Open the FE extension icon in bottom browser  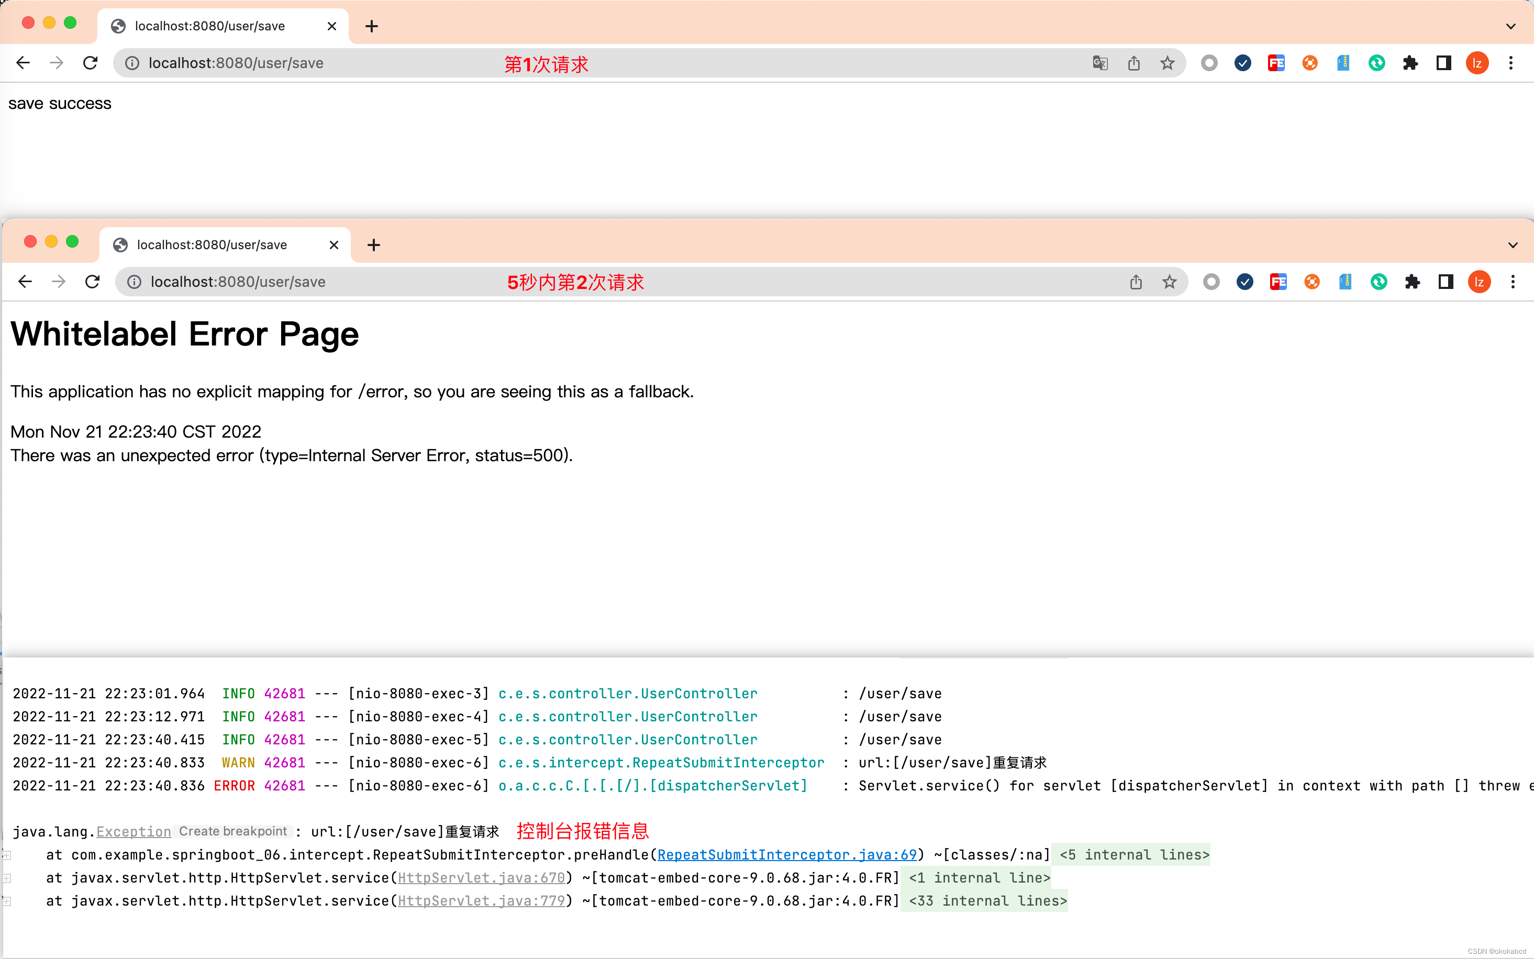tap(1278, 282)
